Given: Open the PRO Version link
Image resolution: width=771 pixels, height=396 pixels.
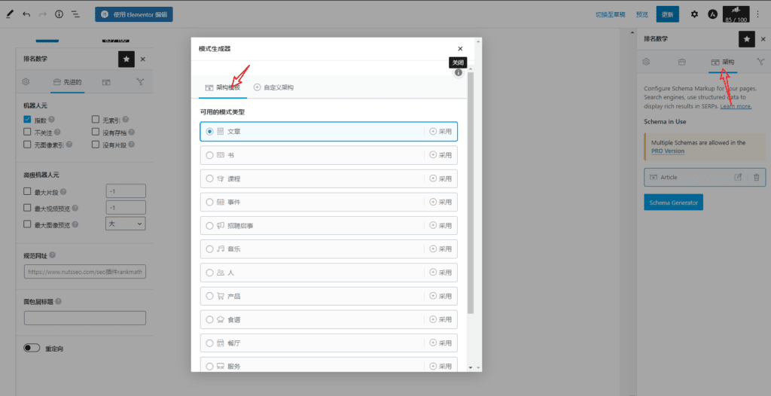Looking at the screenshot, I should (667, 151).
